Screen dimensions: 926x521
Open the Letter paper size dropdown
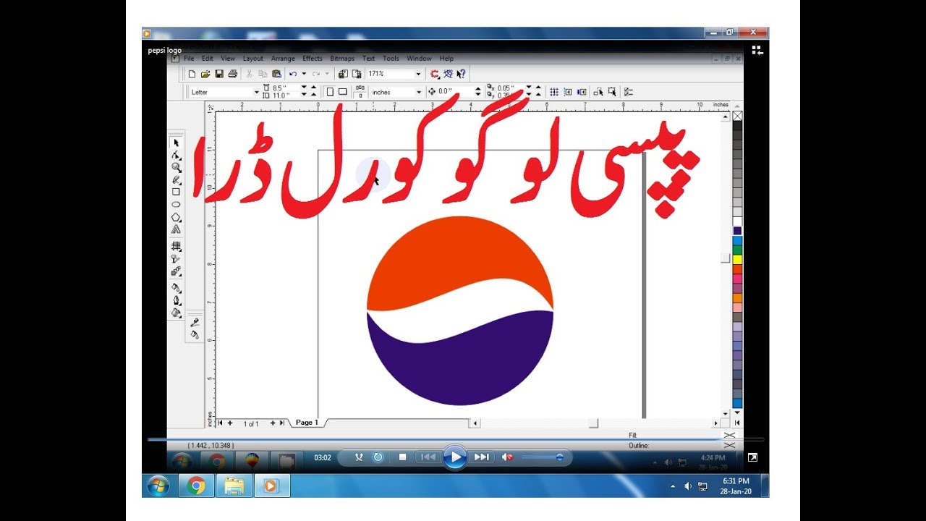256,92
